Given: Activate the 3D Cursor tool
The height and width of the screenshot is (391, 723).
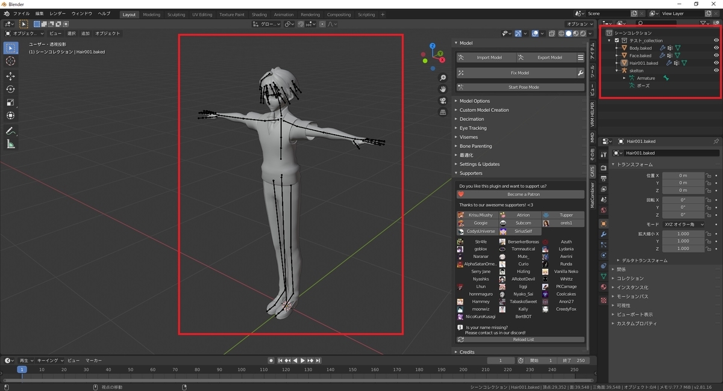Looking at the screenshot, I should click(x=10, y=61).
